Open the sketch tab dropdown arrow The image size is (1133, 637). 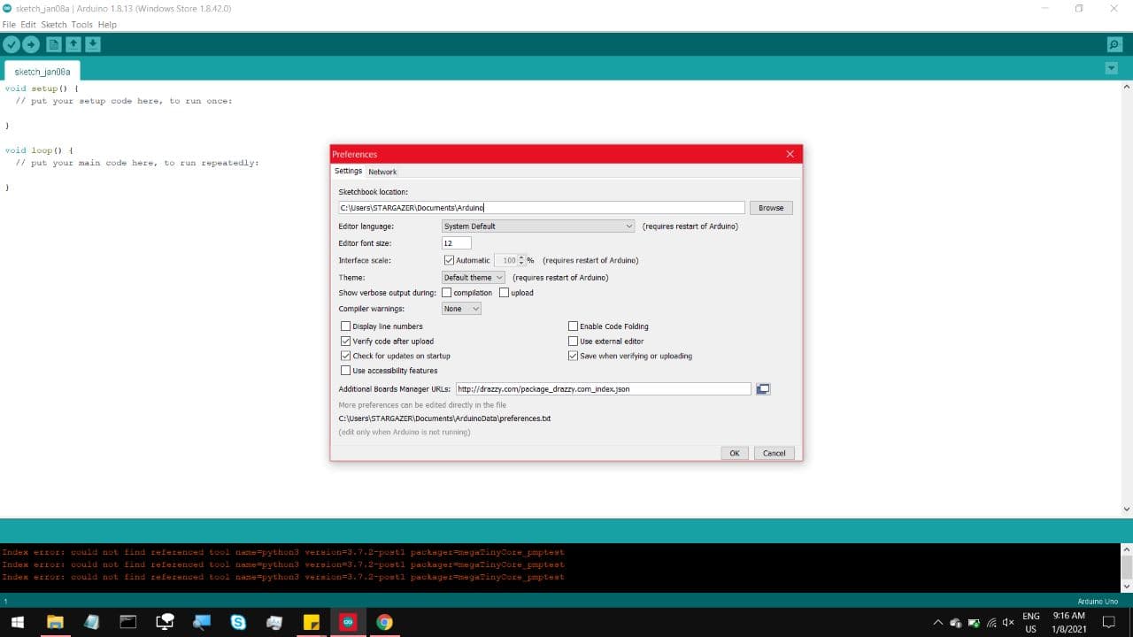coord(1112,69)
